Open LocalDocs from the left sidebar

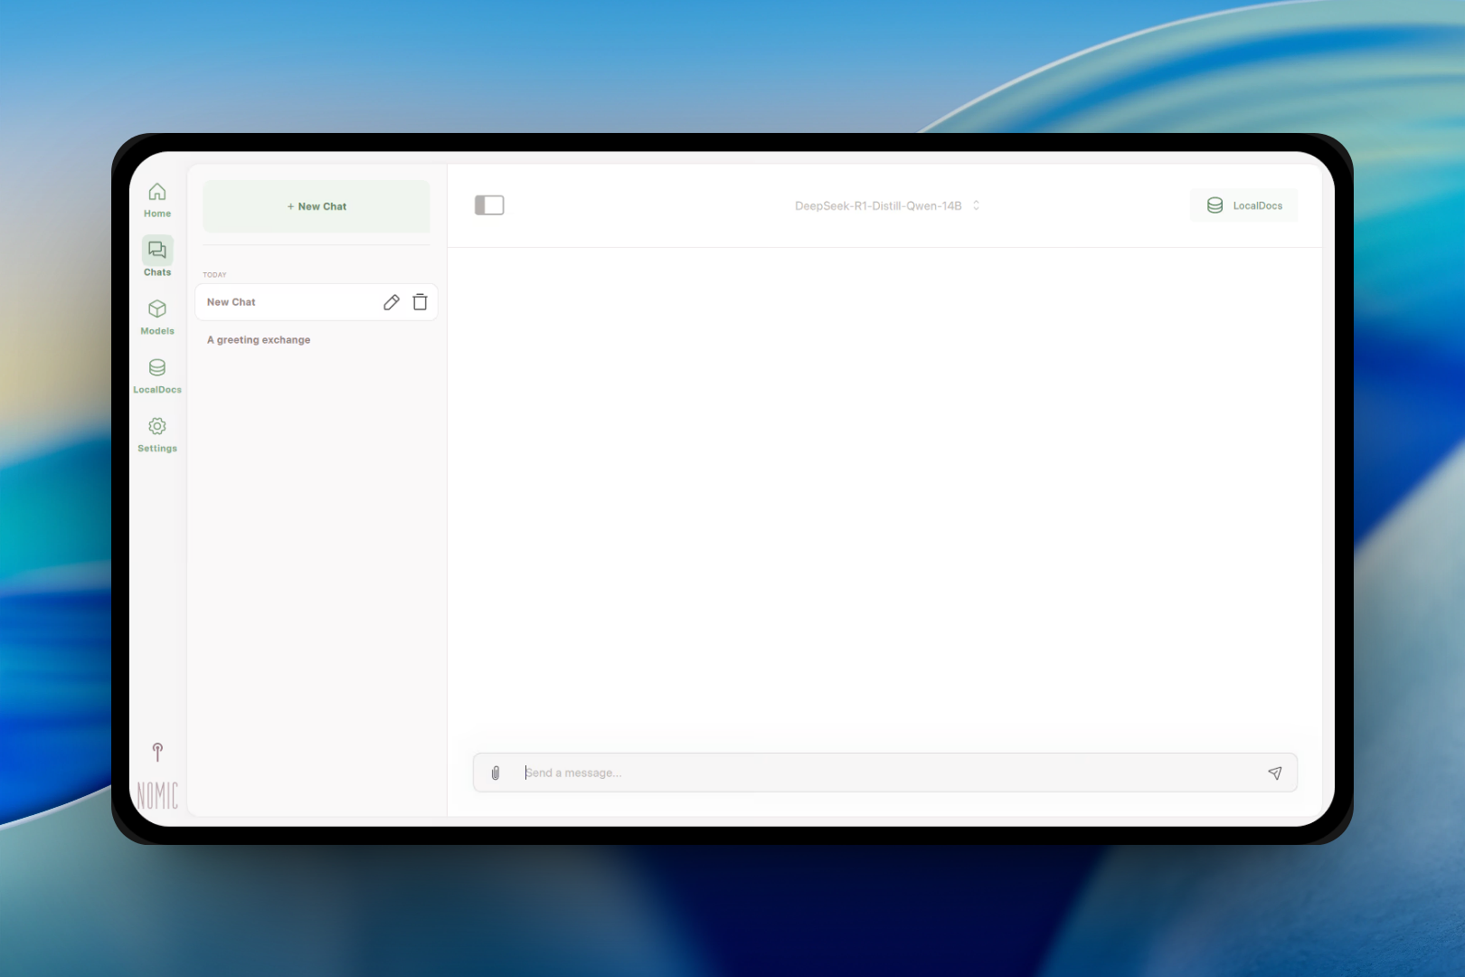pos(157,375)
